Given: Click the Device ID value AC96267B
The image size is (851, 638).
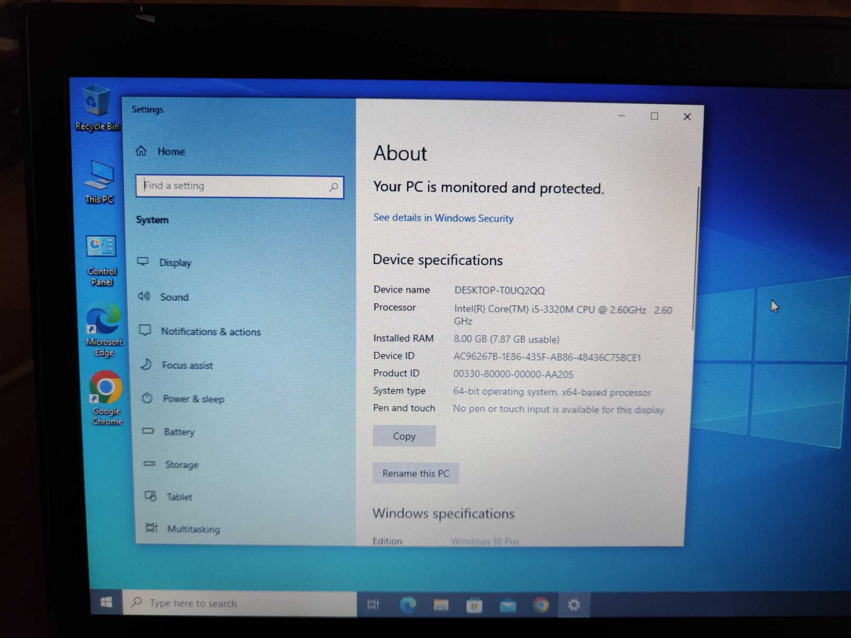Looking at the screenshot, I should 547,357.
